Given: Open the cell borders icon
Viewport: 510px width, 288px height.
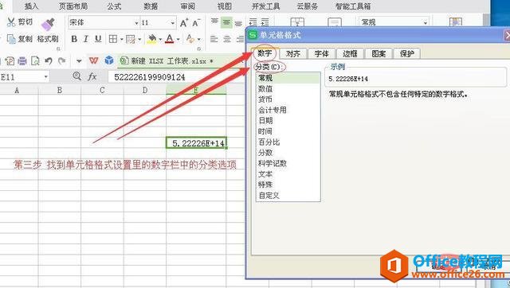Looking at the screenshot, I should tap(113, 39).
